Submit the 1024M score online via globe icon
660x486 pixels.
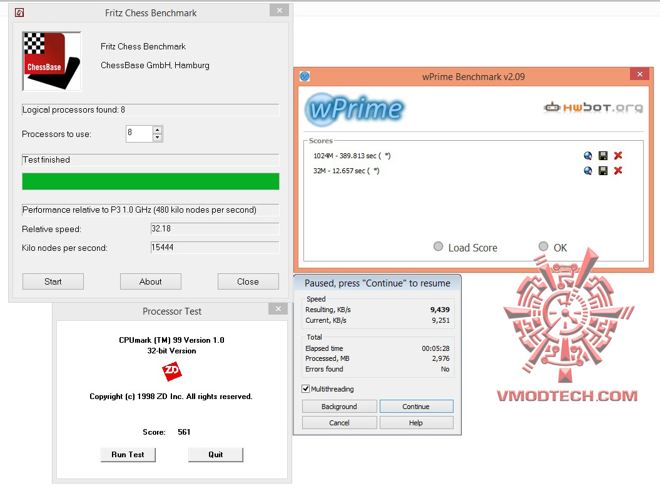pos(588,156)
